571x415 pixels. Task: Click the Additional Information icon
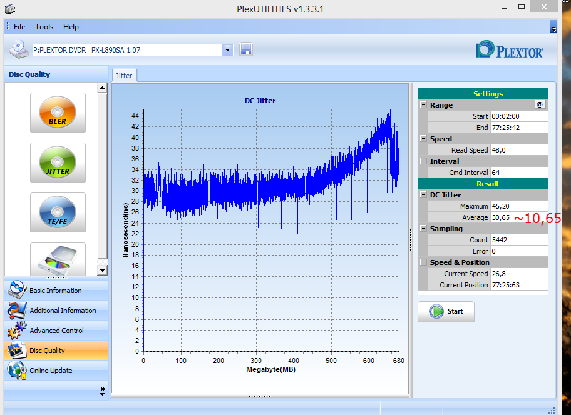pyautogui.click(x=16, y=311)
